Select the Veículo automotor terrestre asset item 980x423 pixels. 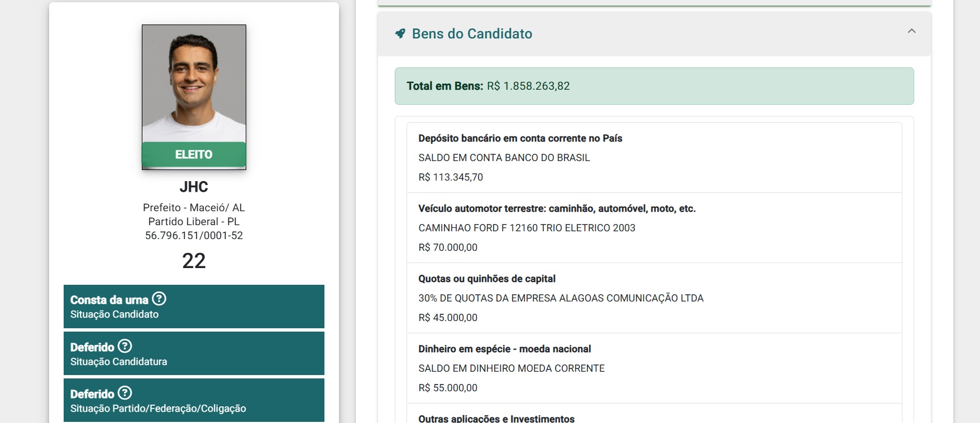pos(654,228)
